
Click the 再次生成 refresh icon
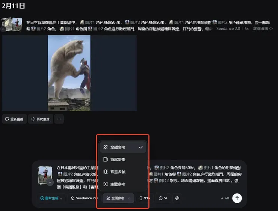click(x=33, y=119)
